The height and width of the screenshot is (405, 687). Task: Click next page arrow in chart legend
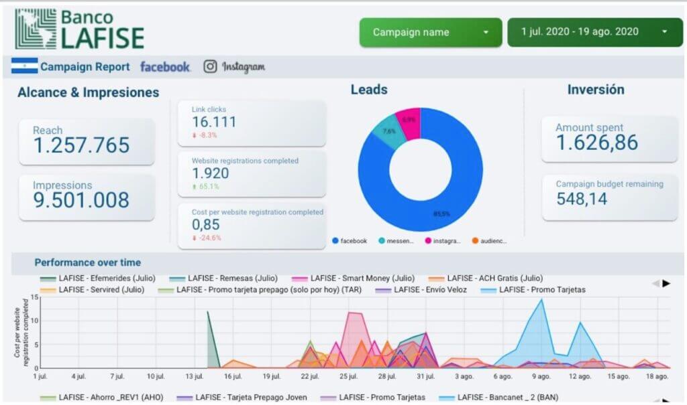click(666, 283)
